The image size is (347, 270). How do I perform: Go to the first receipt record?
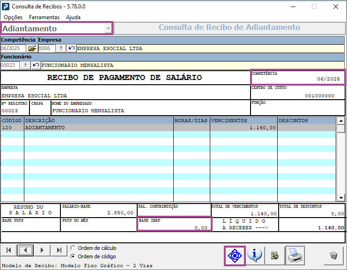click(8, 250)
